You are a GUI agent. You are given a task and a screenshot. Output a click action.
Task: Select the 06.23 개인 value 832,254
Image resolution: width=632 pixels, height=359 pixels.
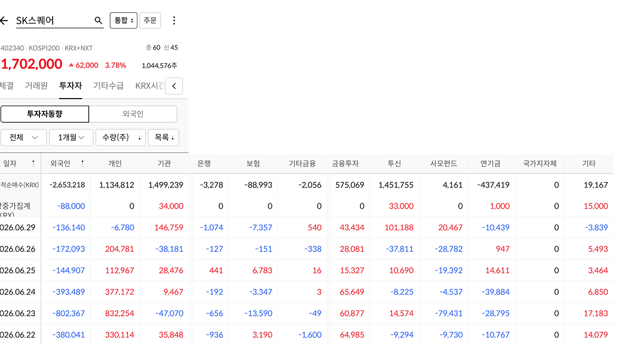click(120, 313)
